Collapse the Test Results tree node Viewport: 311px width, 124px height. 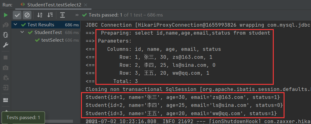tap(16, 24)
